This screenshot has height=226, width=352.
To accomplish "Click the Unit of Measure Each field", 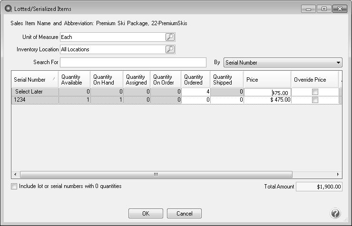I will pos(113,37).
